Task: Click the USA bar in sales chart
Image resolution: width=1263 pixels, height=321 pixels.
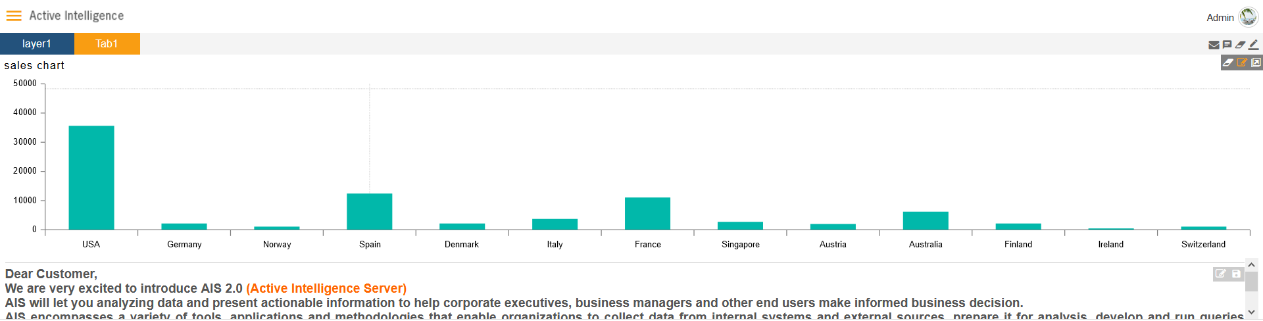Action: pos(91,178)
